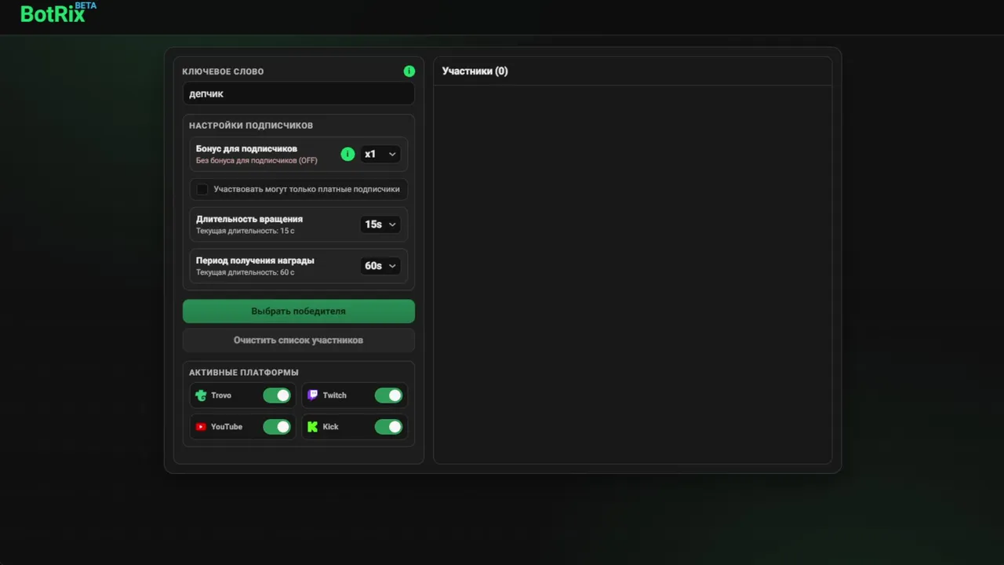1004x565 pixels.
Task: Click the Выбрать победителя button
Action: [298, 311]
